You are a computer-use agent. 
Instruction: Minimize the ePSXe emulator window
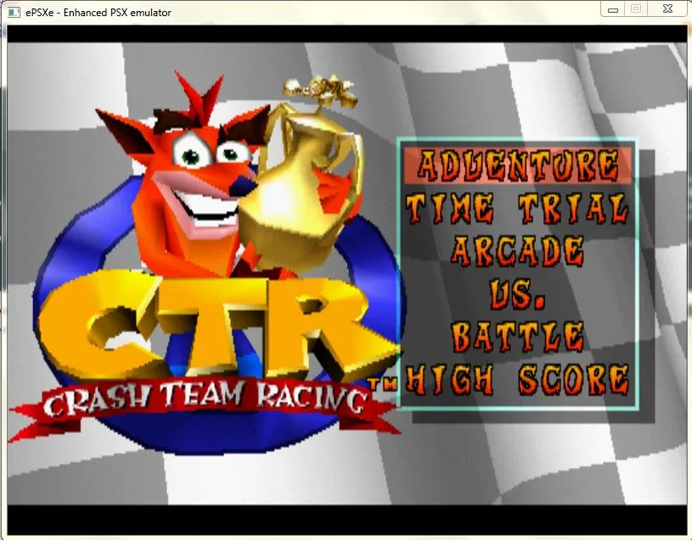(612, 9)
